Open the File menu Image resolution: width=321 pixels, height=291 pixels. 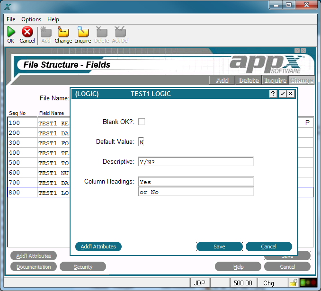point(11,19)
